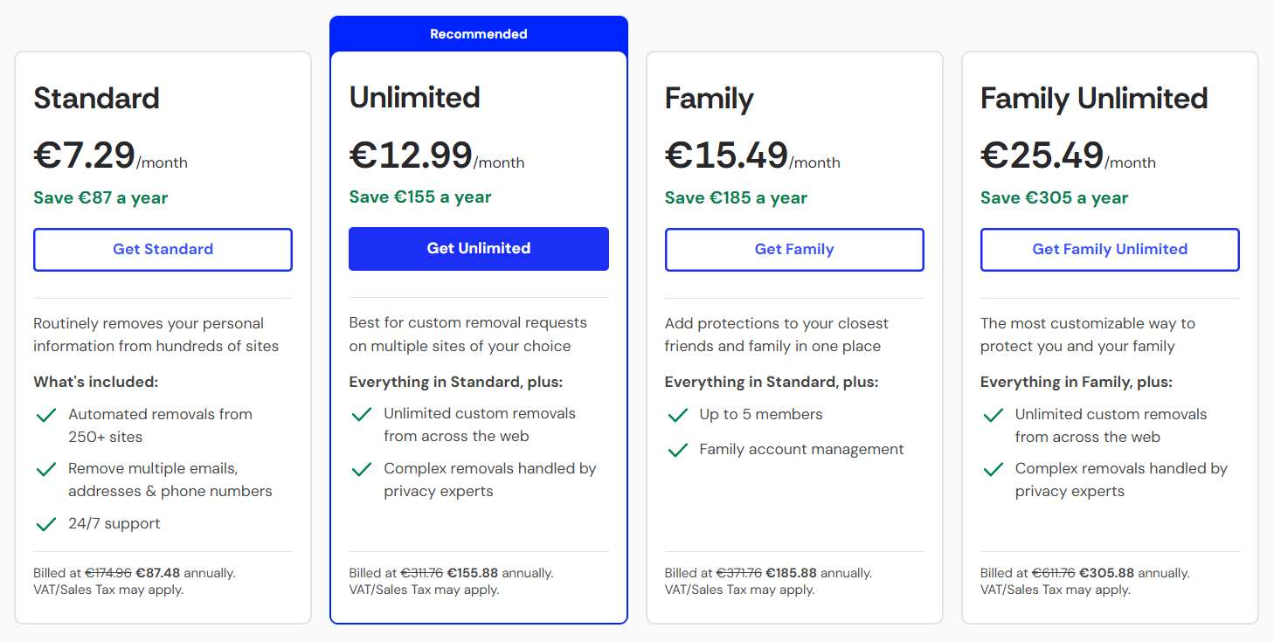Click the Family Unlimited plan title
Viewport: 1274px width, 642px height.
(x=1093, y=98)
